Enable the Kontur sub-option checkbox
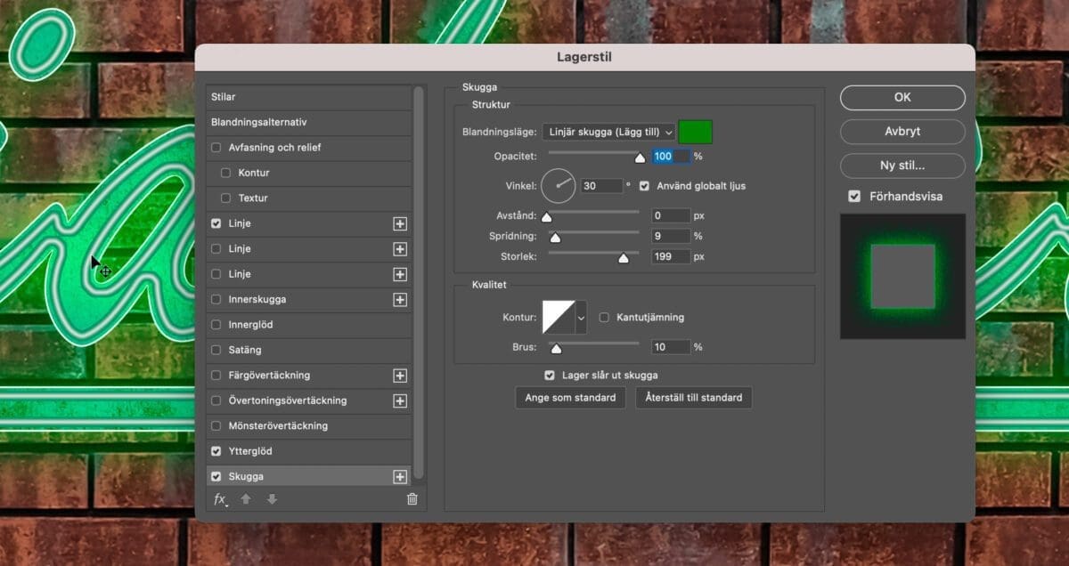The height and width of the screenshot is (566, 1069). tap(225, 173)
